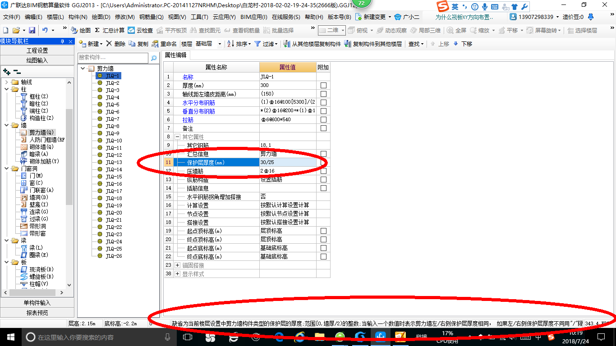Collapse the 门窗洞 tree folder
Screen dimensions: 616x346
[7, 168]
